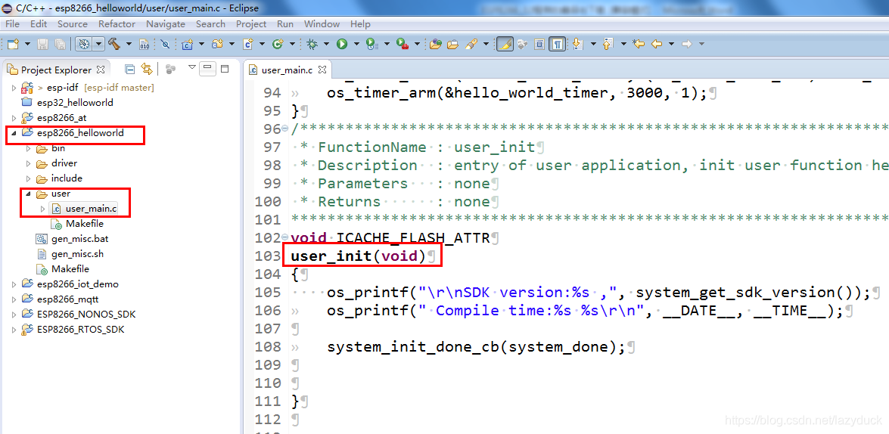Click the New C++ Class icon
The width and height of the screenshot is (889, 434).
(x=278, y=44)
